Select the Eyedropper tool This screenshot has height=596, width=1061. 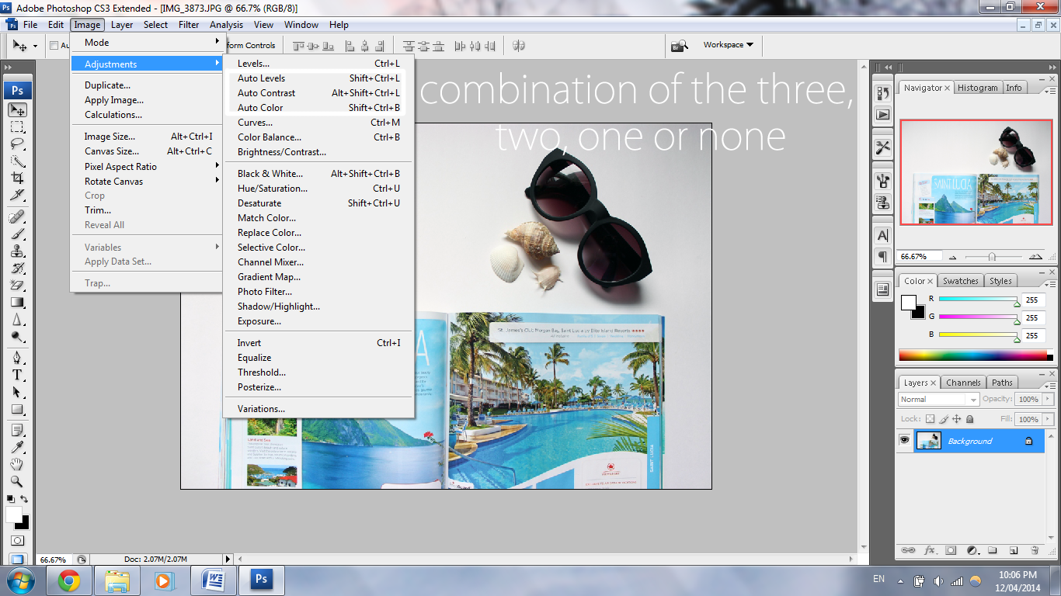tap(17, 448)
